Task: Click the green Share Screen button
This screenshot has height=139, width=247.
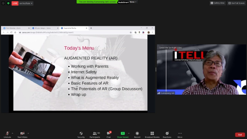Action: click(123, 135)
